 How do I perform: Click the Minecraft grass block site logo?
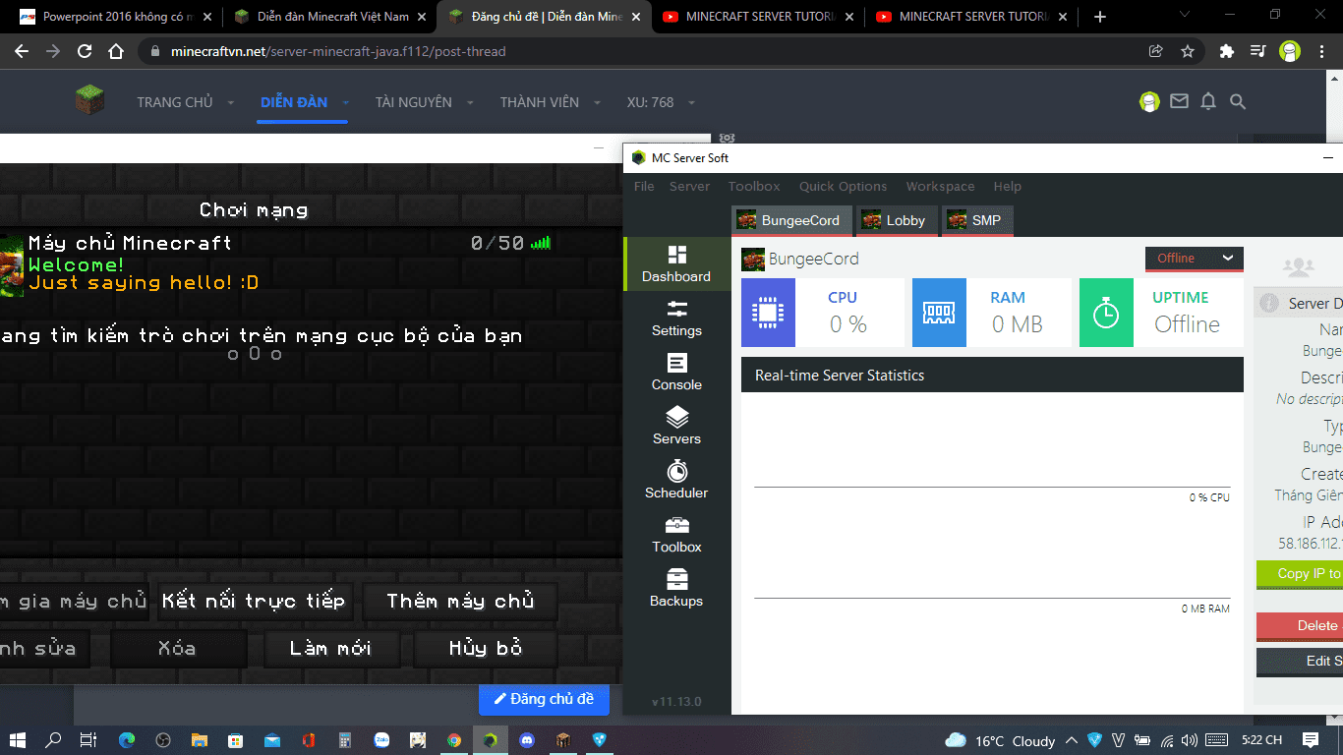click(90, 100)
